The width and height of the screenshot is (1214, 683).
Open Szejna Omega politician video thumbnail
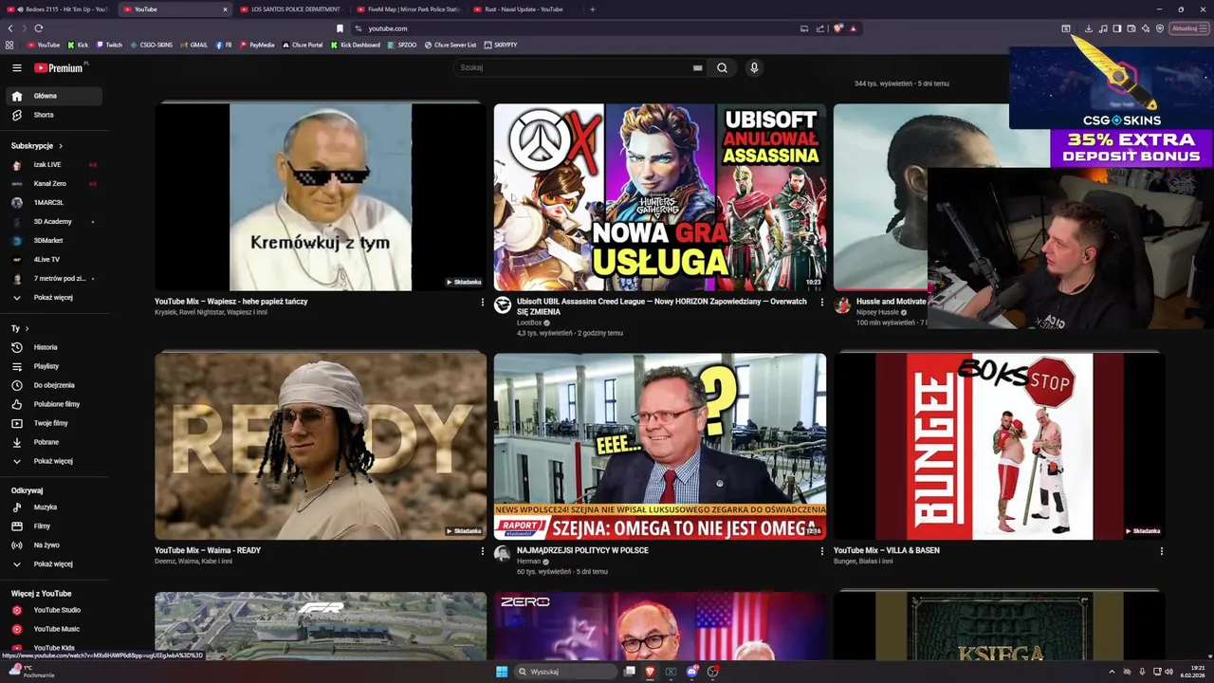pyautogui.click(x=659, y=446)
